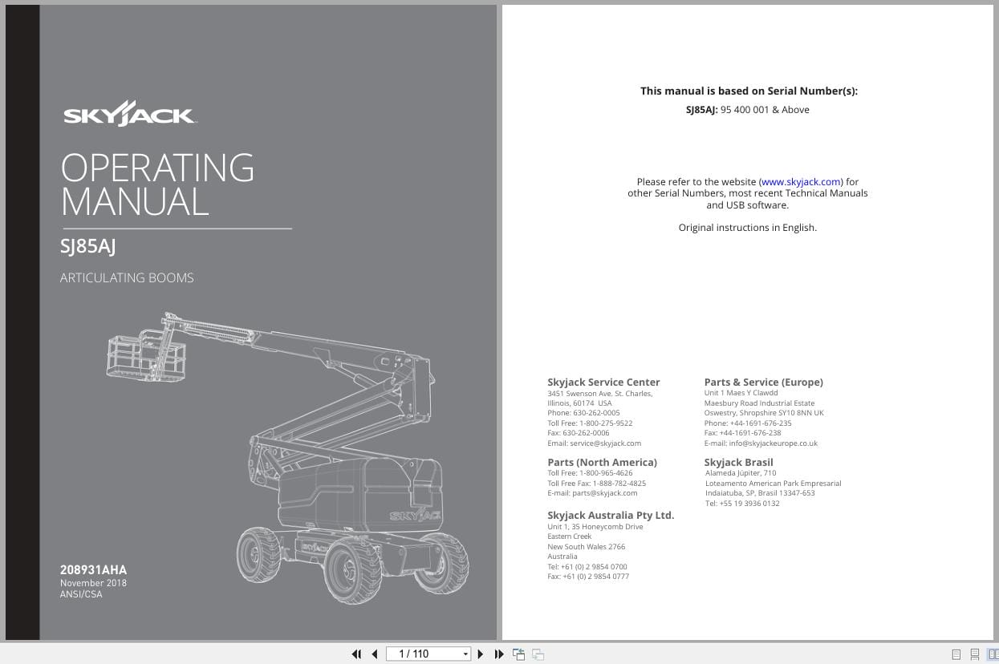Open the page number dropdown arrow
999x664 pixels.
(464, 654)
